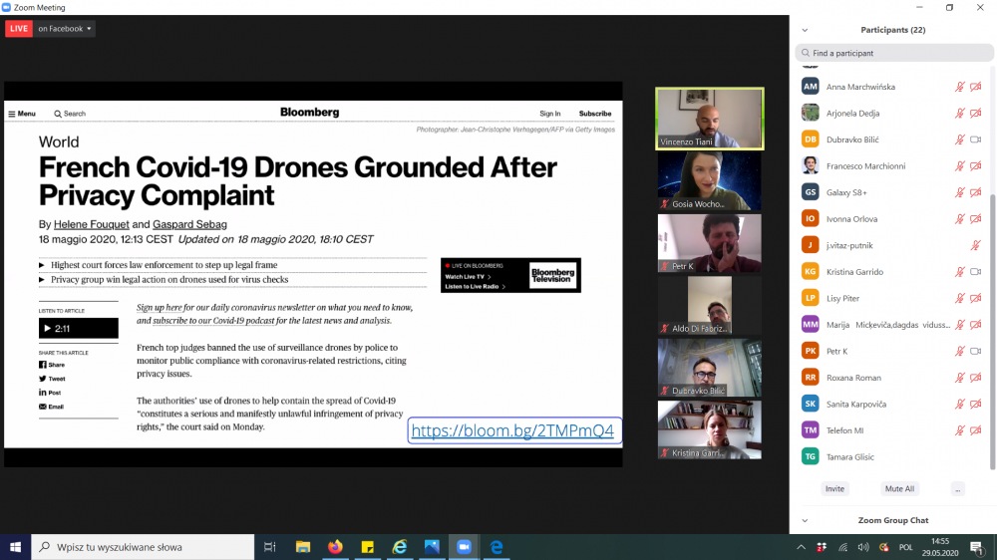Collapse the Zoom Group Chat chevron

coord(805,520)
